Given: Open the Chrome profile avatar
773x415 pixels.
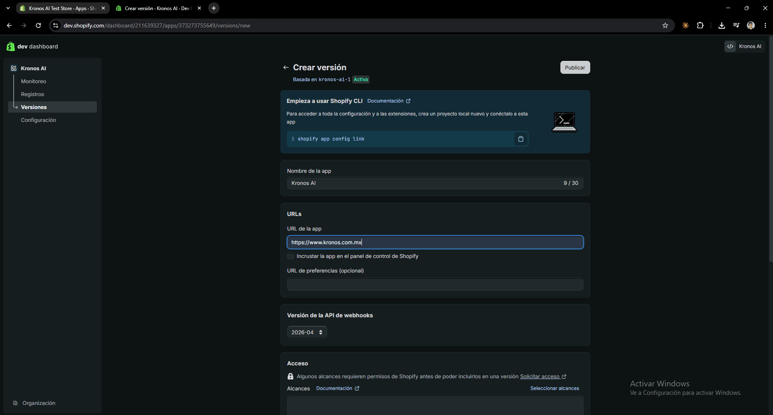Looking at the screenshot, I should pyautogui.click(x=751, y=25).
